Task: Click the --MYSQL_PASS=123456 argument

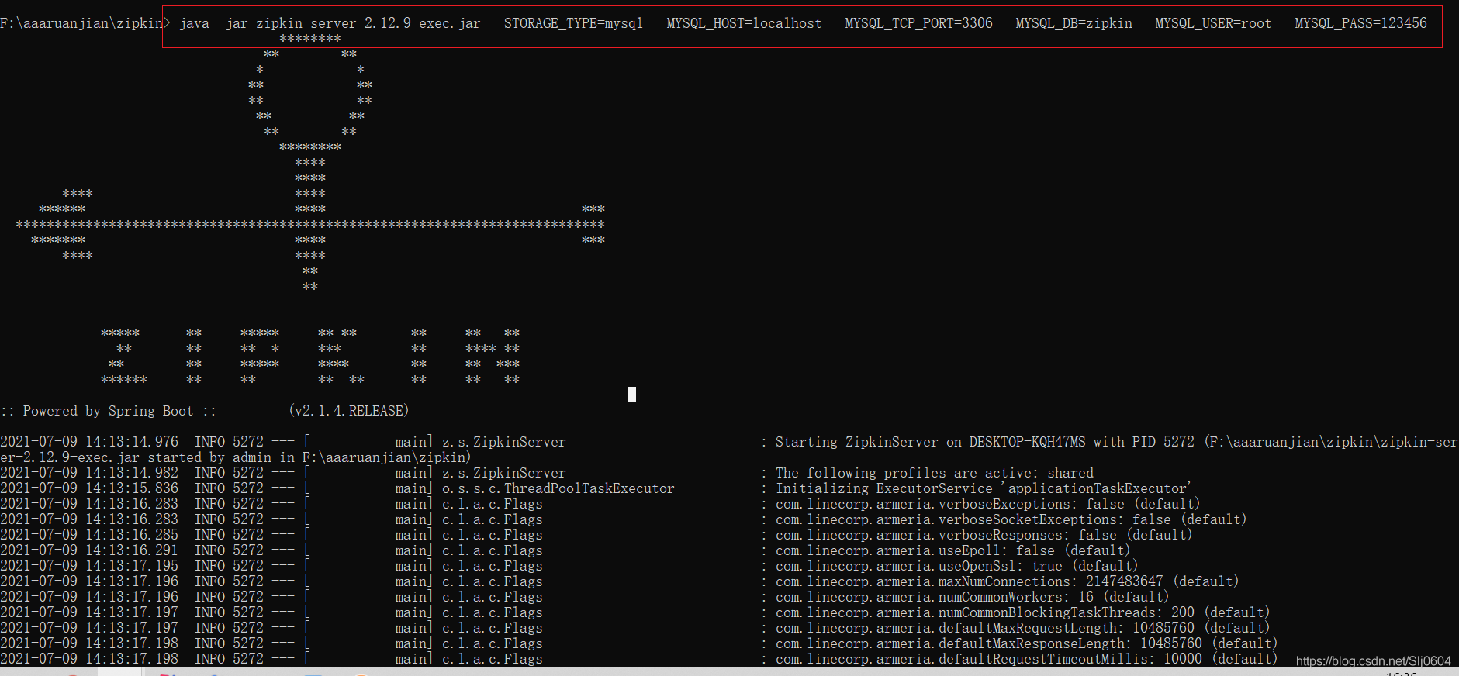Action: [x=1353, y=23]
